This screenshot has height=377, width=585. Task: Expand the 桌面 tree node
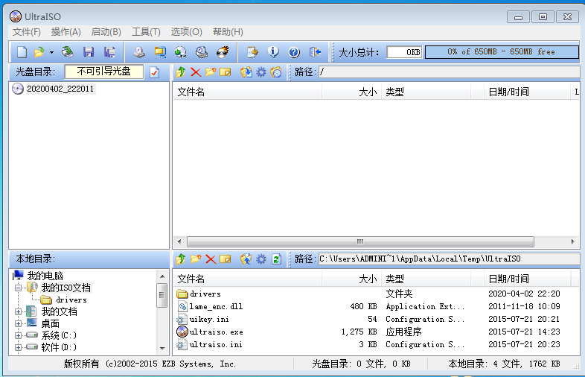19,323
